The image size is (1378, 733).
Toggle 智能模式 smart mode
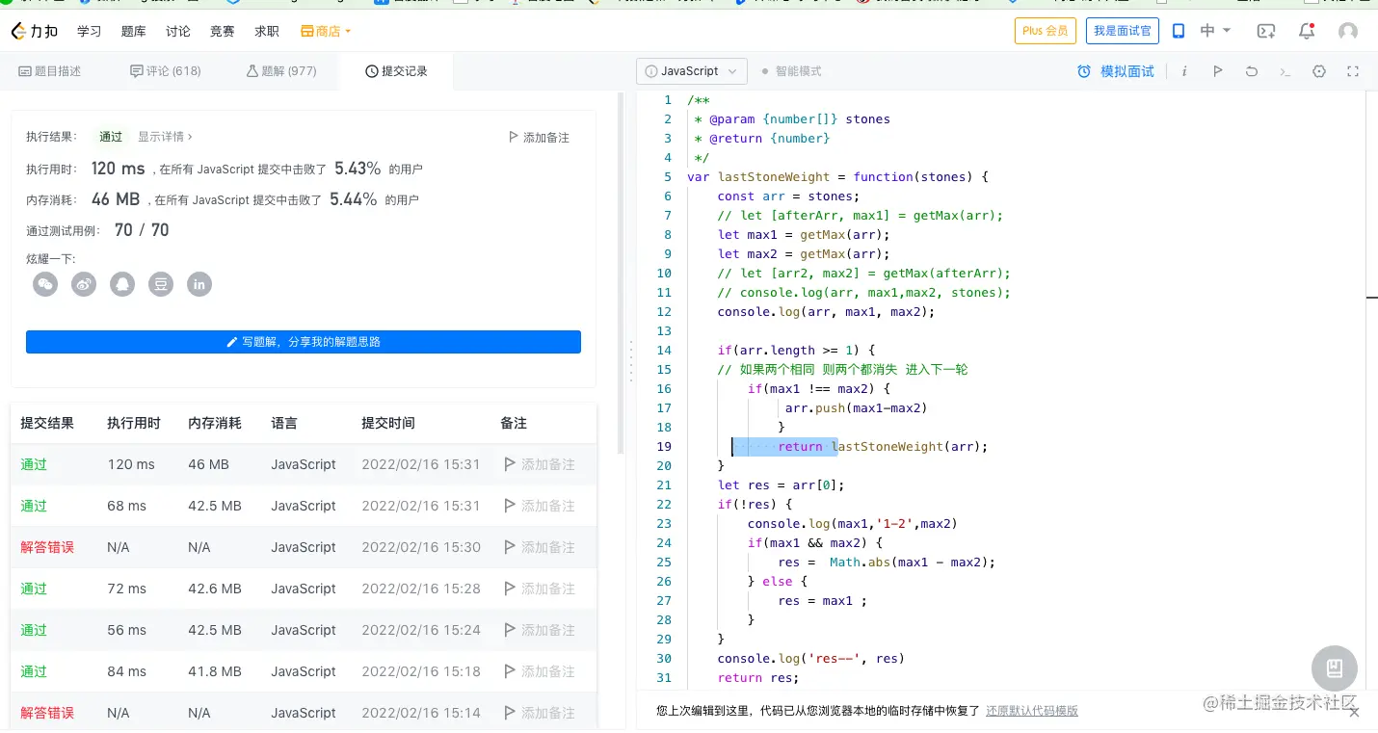[791, 71]
